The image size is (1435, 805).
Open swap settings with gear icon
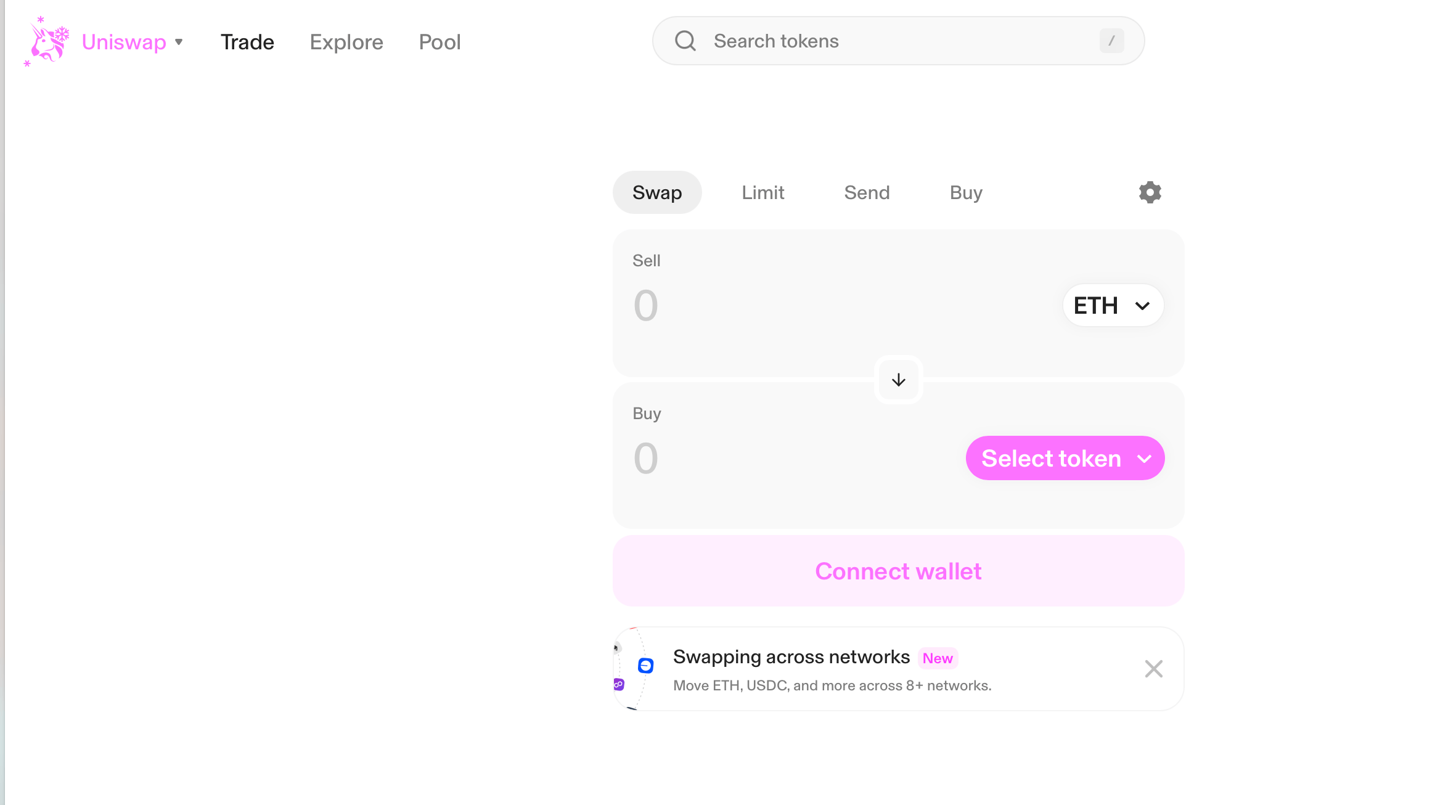[1149, 192]
